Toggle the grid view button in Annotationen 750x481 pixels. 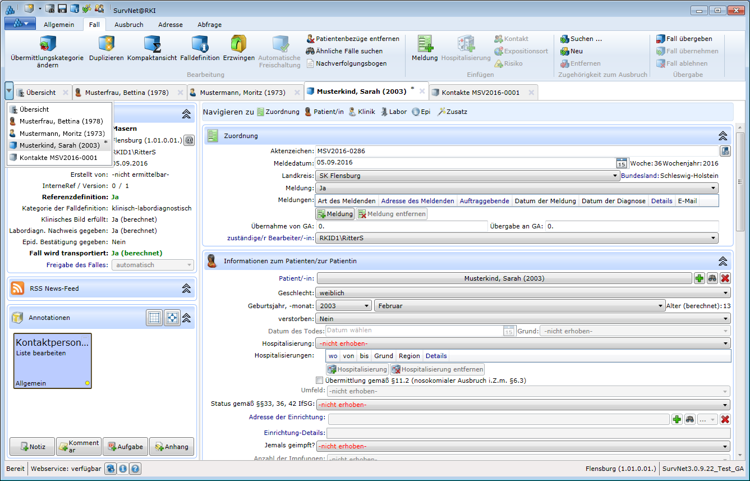(x=154, y=318)
